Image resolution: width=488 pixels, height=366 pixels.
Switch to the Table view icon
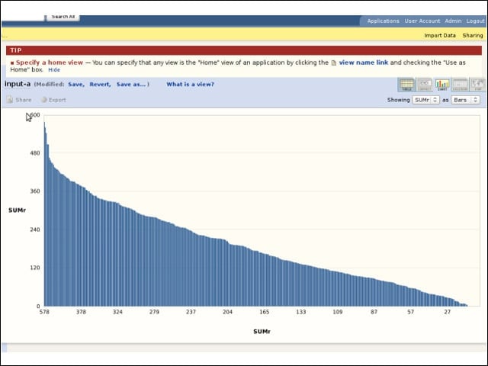pyautogui.click(x=406, y=85)
